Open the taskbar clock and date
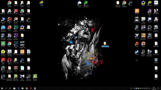Image resolution: width=161 pixels, height=90 pixels. coord(154,88)
